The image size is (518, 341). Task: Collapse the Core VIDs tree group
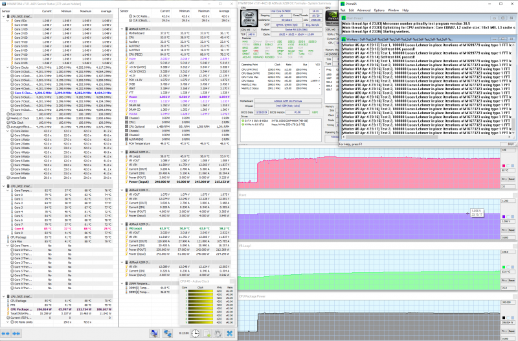tap(8, 21)
